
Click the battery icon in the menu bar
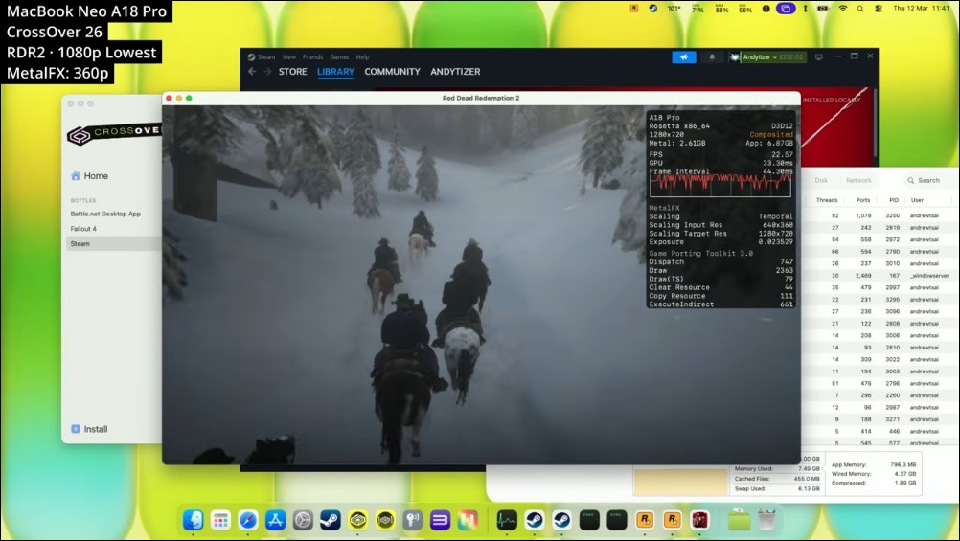[823, 9]
